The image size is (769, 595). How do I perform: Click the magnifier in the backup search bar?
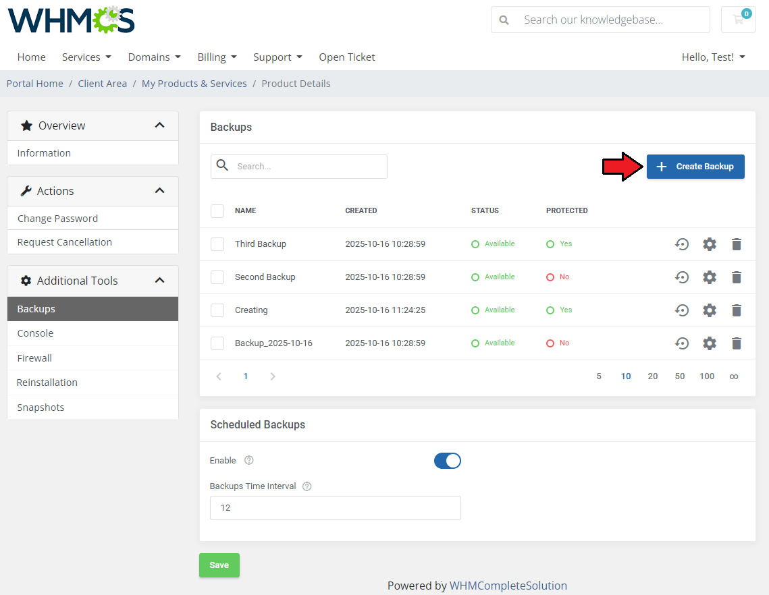click(222, 166)
